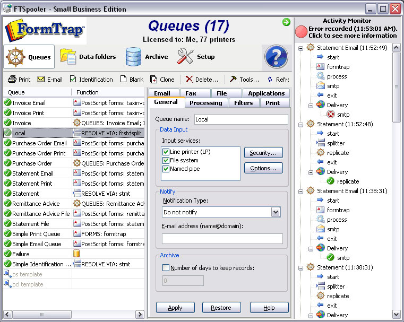The image size is (404, 322).
Task: Switch to the Print tab
Action: pyautogui.click(x=274, y=103)
